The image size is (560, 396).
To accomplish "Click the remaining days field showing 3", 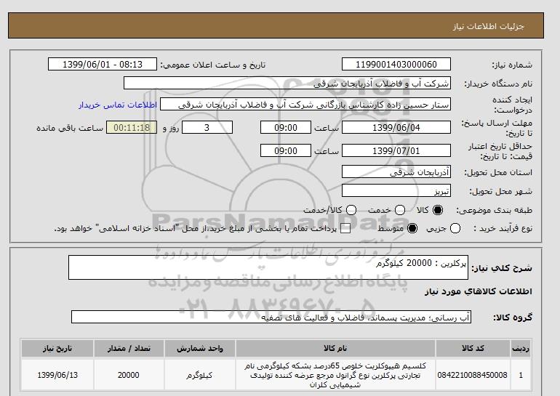I will tap(207, 127).
